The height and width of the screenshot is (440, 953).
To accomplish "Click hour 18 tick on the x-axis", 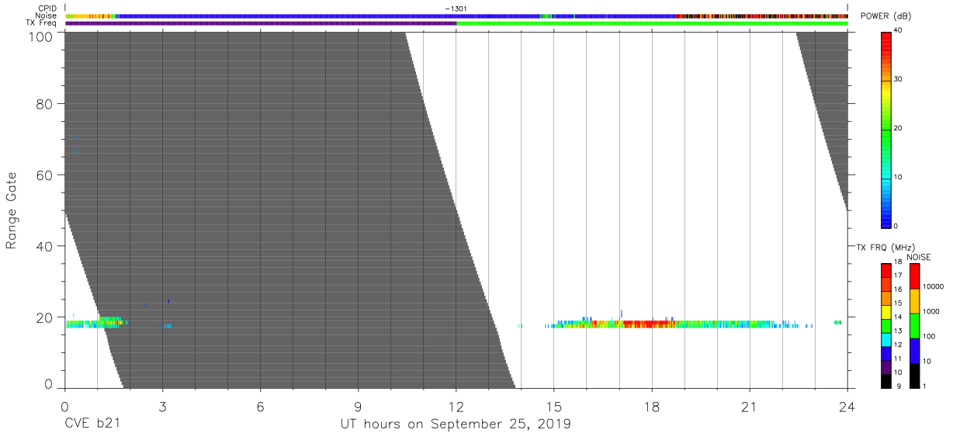I will coord(651,407).
